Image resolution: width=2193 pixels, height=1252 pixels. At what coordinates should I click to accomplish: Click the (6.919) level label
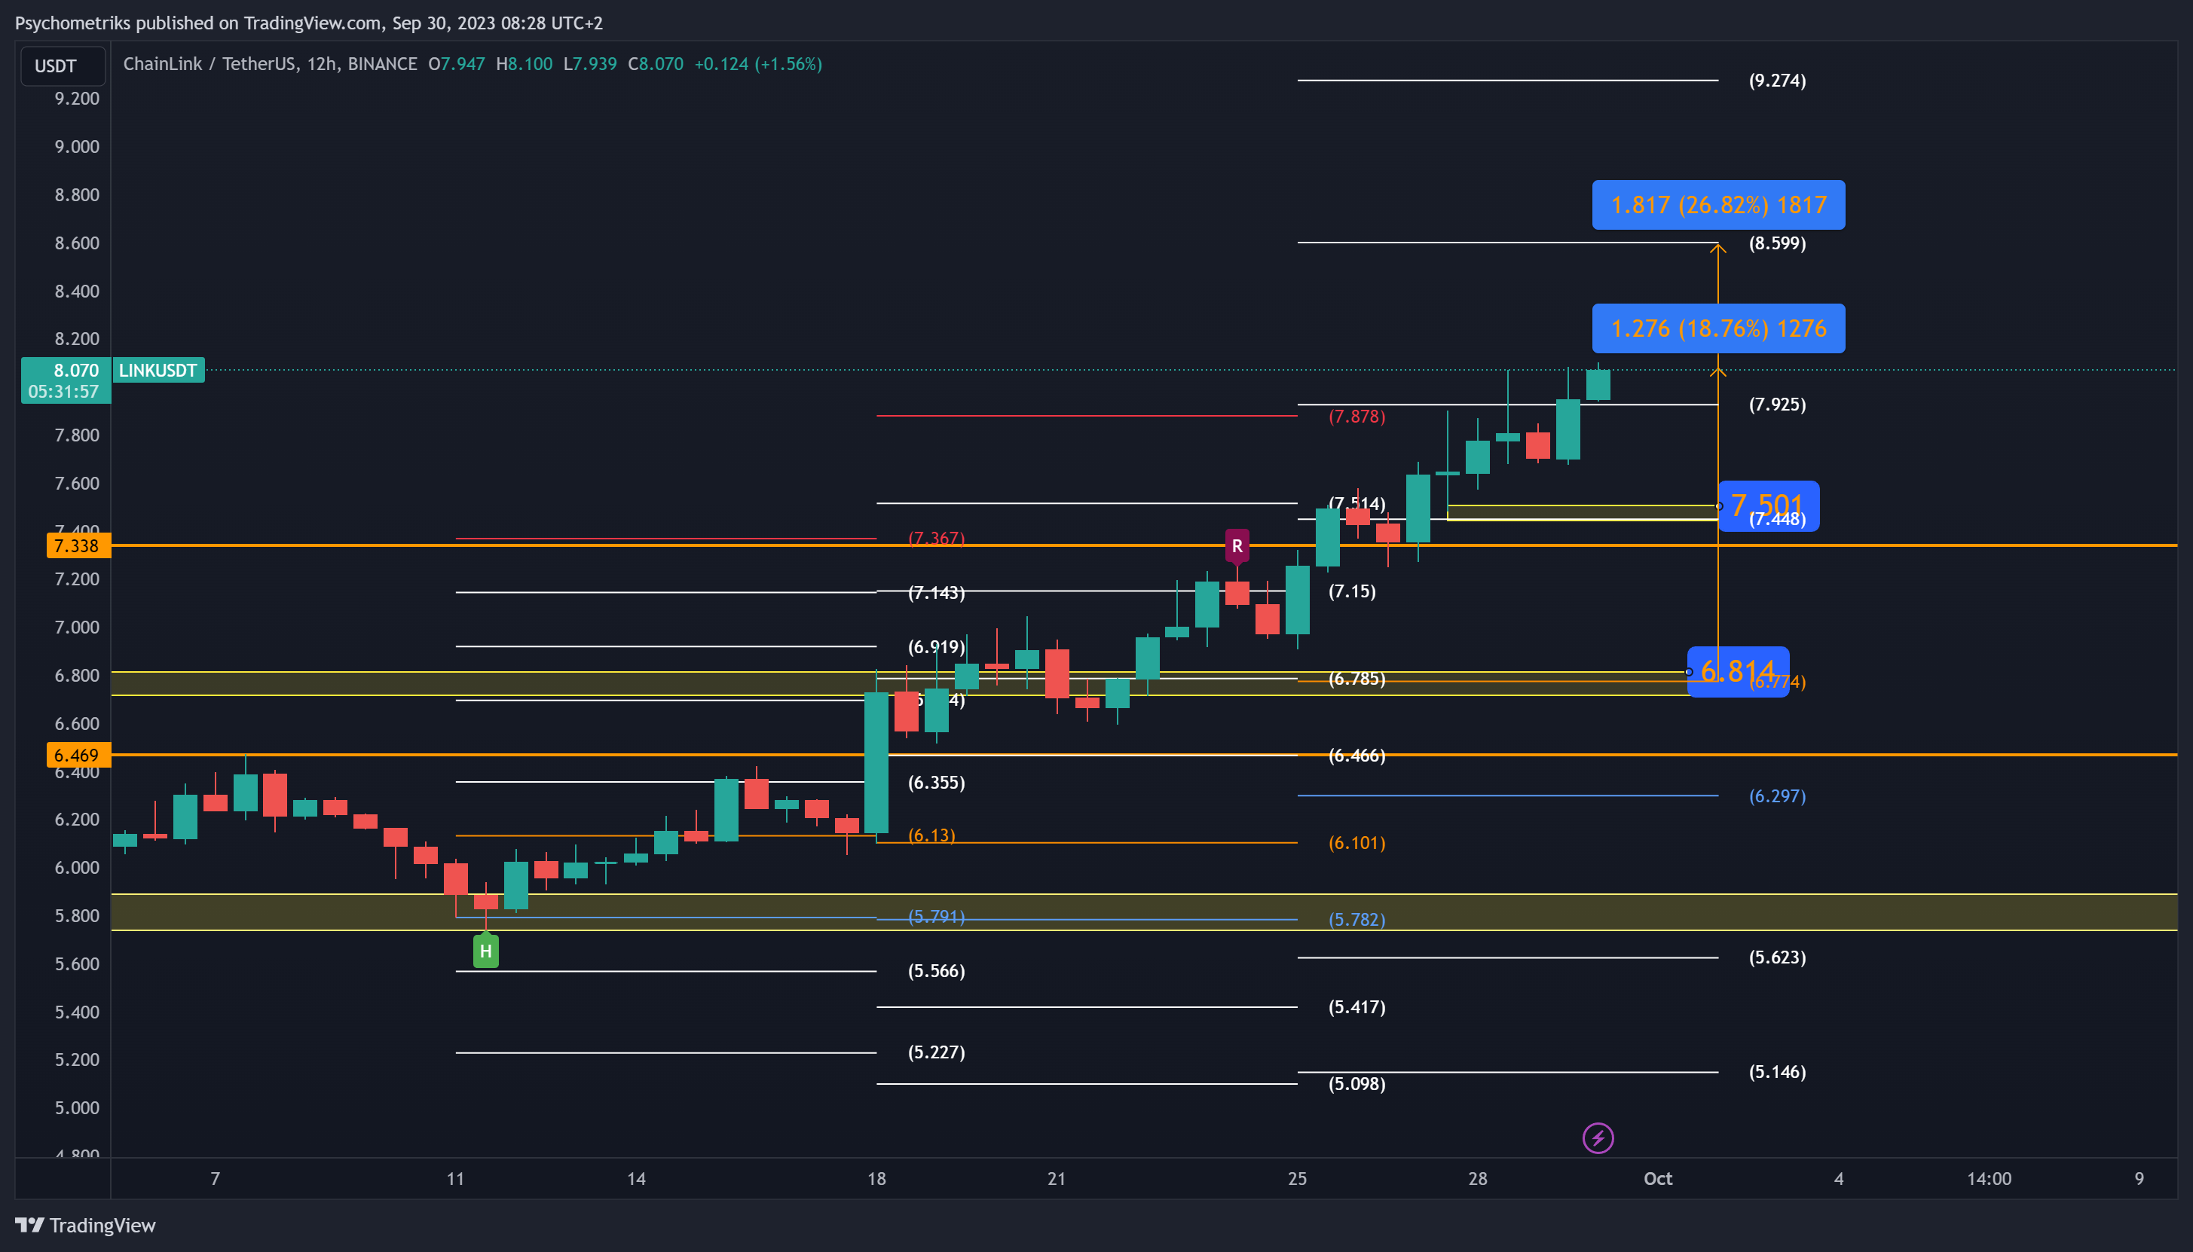(936, 648)
